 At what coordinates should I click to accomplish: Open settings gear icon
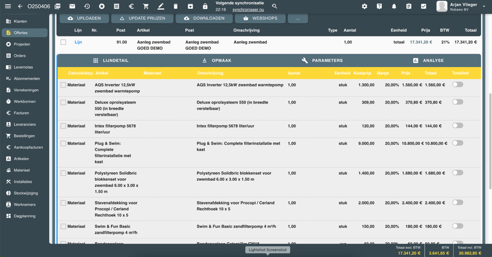[364, 6]
